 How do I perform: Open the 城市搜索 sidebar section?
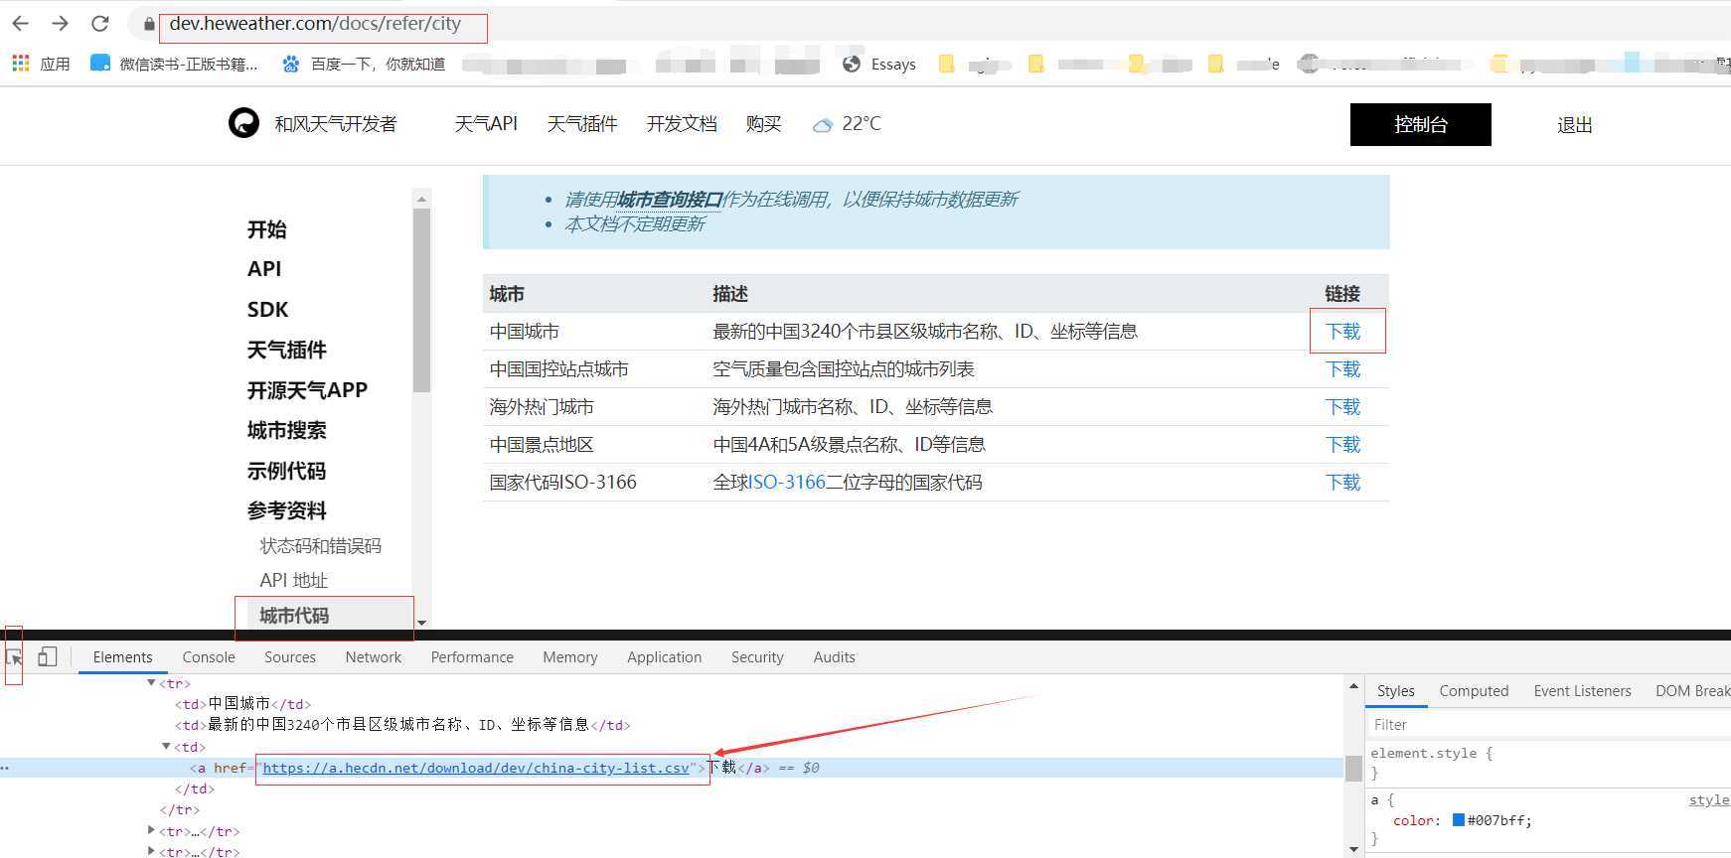tap(287, 430)
